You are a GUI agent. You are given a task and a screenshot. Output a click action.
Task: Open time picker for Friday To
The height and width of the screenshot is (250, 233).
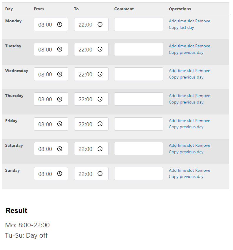tap(100, 124)
